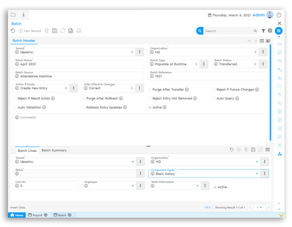
Task: Go to Home in bottom bar
Action: coord(17,215)
